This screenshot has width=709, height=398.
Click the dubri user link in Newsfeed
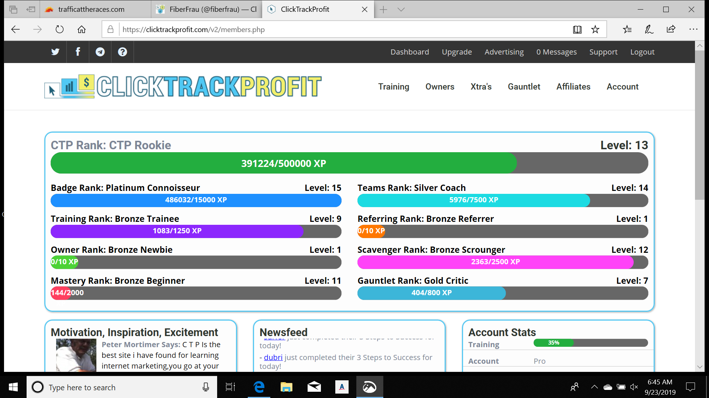point(273,357)
